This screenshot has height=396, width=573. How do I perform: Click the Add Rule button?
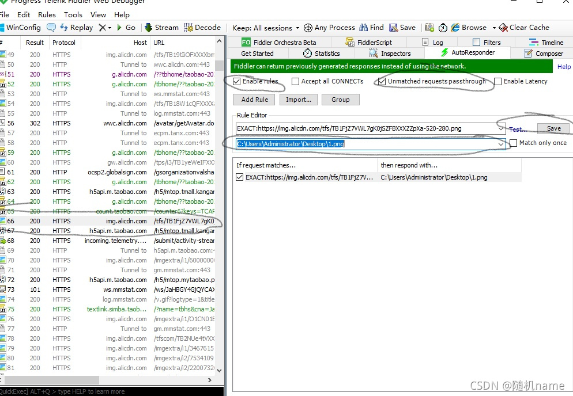(255, 100)
